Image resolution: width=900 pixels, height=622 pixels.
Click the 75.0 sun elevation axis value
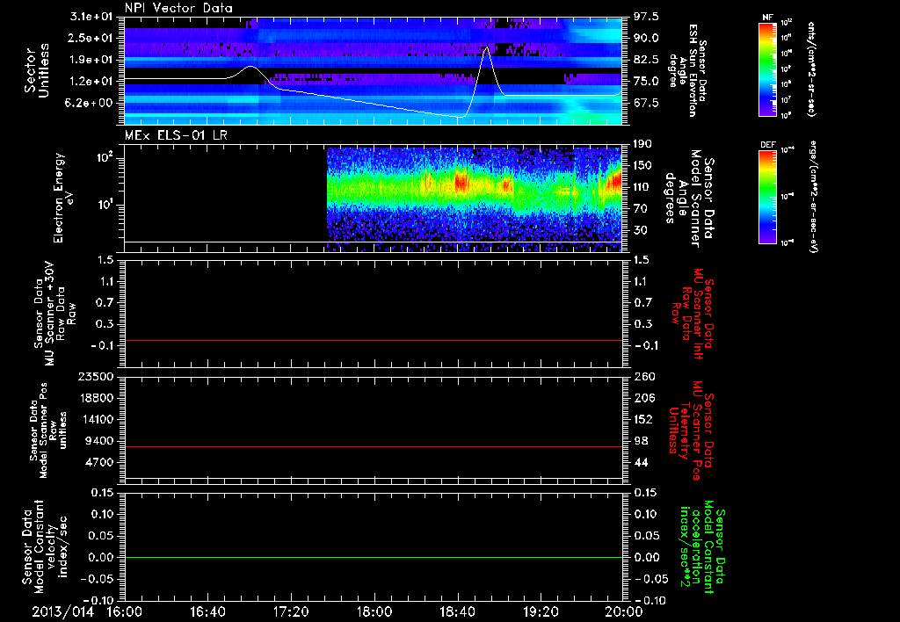coord(647,82)
